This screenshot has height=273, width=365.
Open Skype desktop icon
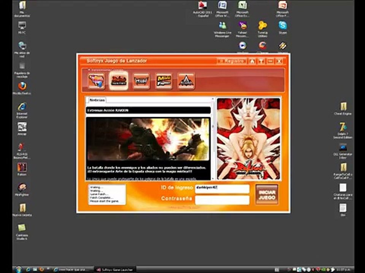pyautogui.click(x=282, y=28)
